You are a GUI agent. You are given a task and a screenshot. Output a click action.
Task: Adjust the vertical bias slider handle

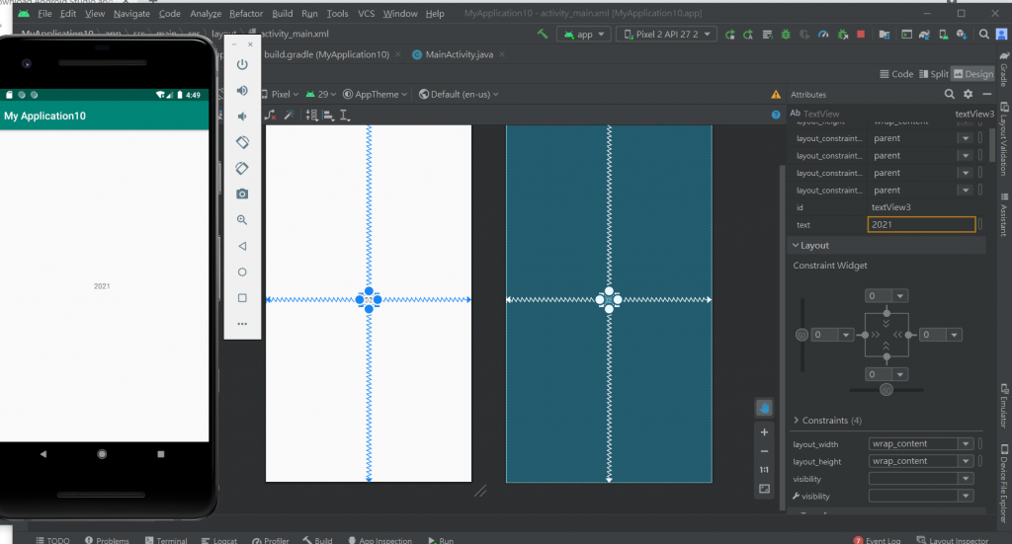point(801,335)
